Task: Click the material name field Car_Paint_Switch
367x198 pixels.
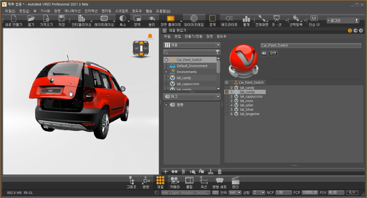Action: tap(311, 46)
